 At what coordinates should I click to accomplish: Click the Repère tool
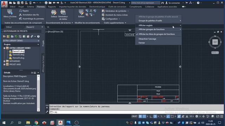[24, 11]
